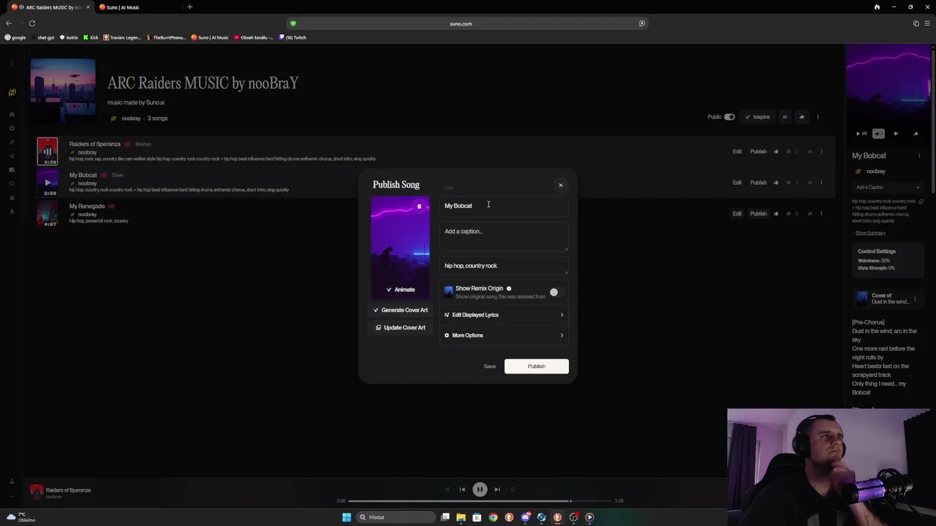The image size is (936, 526).
Task: Click Update Cover Art button
Action: click(x=400, y=327)
